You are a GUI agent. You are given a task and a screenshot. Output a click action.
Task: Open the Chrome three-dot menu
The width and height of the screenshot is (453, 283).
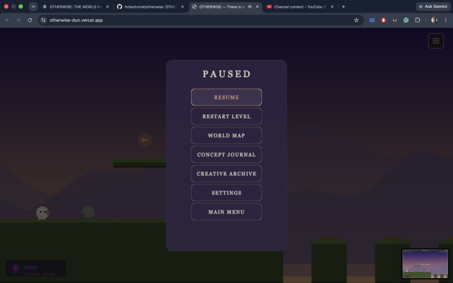446,20
